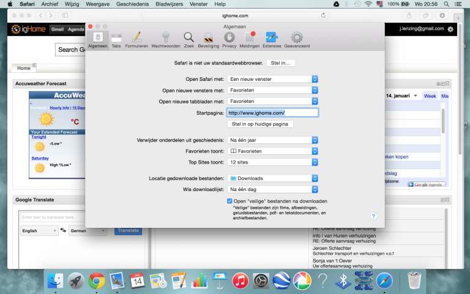The width and height of the screenshot is (470, 294).
Task: Click the Startpagina URL text field
Action: click(272, 113)
